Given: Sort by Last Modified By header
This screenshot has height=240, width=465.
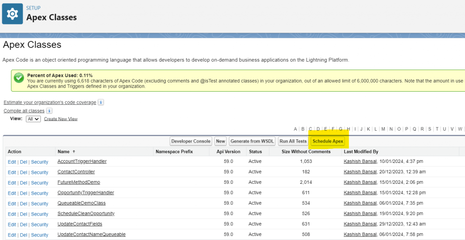Looking at the screenshot, I should (361, 152).
